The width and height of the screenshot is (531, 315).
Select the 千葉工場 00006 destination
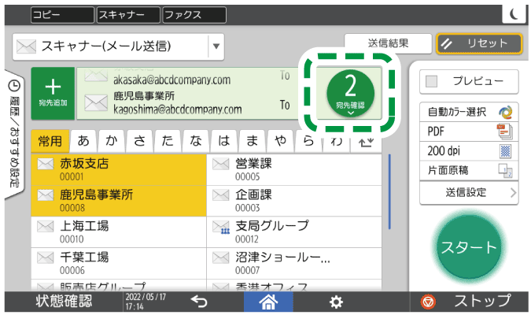click(119, 263)
